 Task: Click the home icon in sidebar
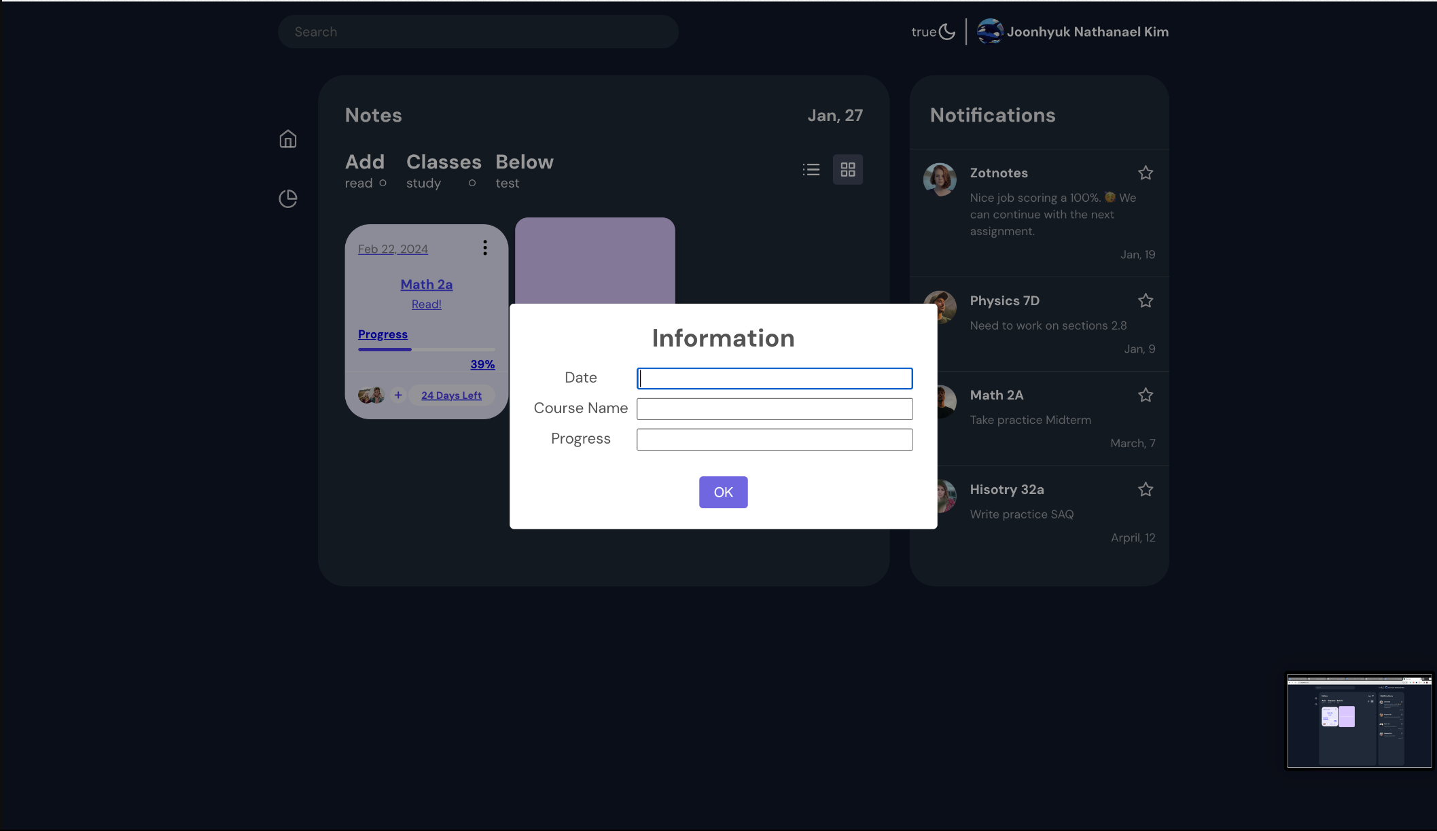288,139
